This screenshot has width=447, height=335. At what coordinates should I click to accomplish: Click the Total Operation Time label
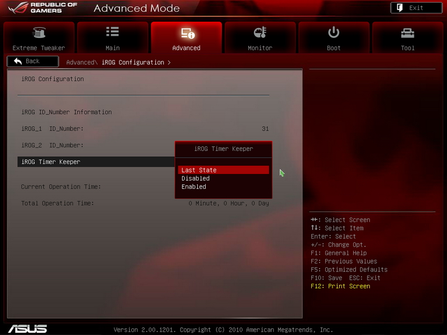click(x=58, y=203)
